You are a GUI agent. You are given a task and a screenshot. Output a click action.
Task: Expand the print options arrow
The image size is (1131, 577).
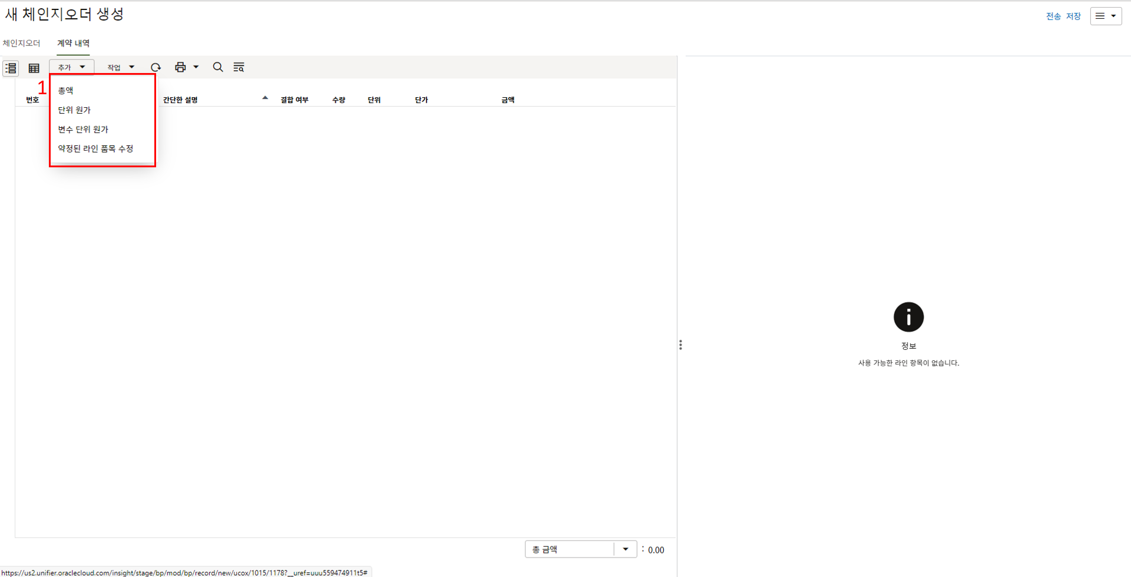(196, 67)
